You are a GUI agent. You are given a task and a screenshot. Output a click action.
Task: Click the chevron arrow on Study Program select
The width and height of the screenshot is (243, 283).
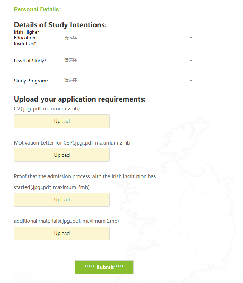[191, 80]
